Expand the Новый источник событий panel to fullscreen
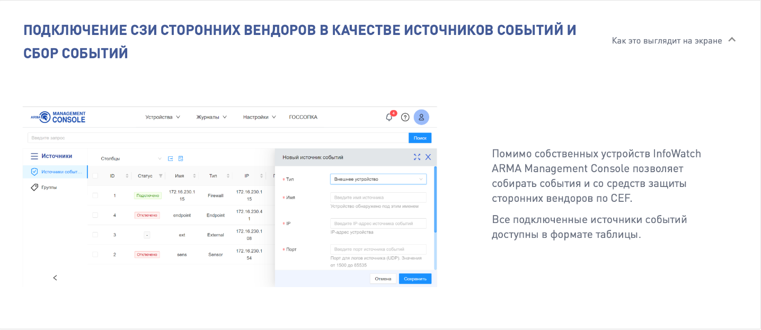This screenshot has width=761, height=330. coord(417,157)
